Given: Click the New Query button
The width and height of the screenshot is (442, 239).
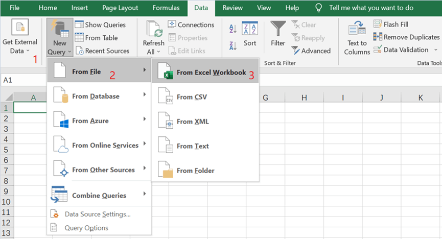Looking at the screenshot, I should tap(60, 37).
